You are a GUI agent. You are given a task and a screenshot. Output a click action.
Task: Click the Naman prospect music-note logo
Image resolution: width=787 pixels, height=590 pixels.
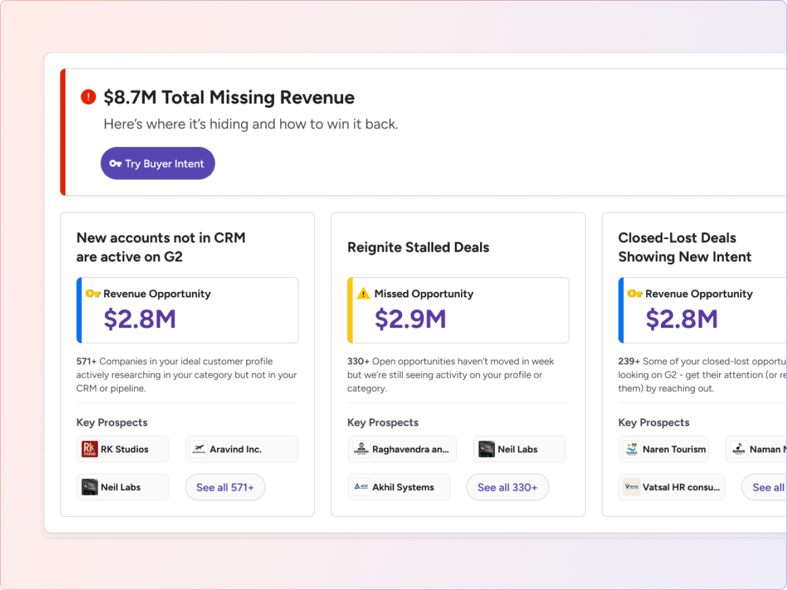tap(739, 449)
